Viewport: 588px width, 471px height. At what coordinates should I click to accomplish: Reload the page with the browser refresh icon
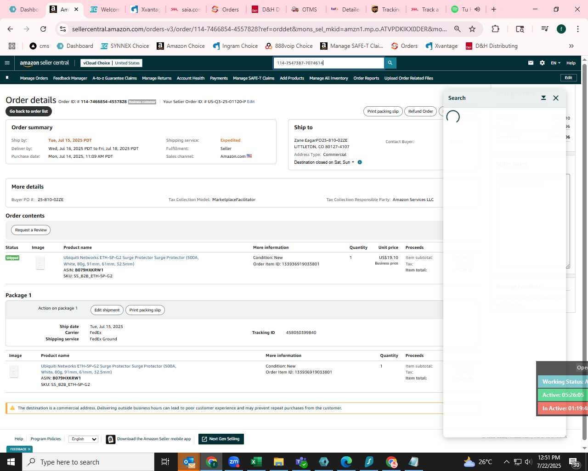(43, 29)
